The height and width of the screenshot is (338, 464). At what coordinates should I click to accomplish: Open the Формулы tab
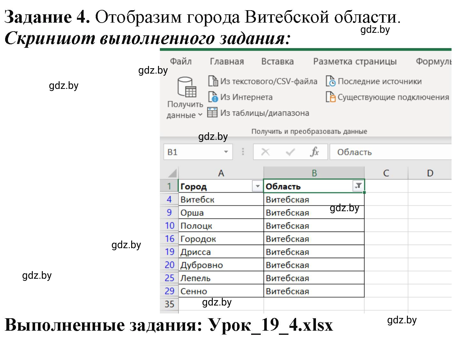tap(433, 61)
